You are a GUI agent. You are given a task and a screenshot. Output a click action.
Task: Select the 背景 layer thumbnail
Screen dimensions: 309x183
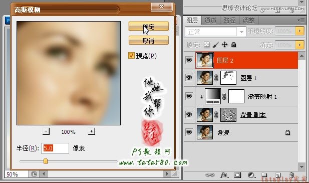point(205,132)
